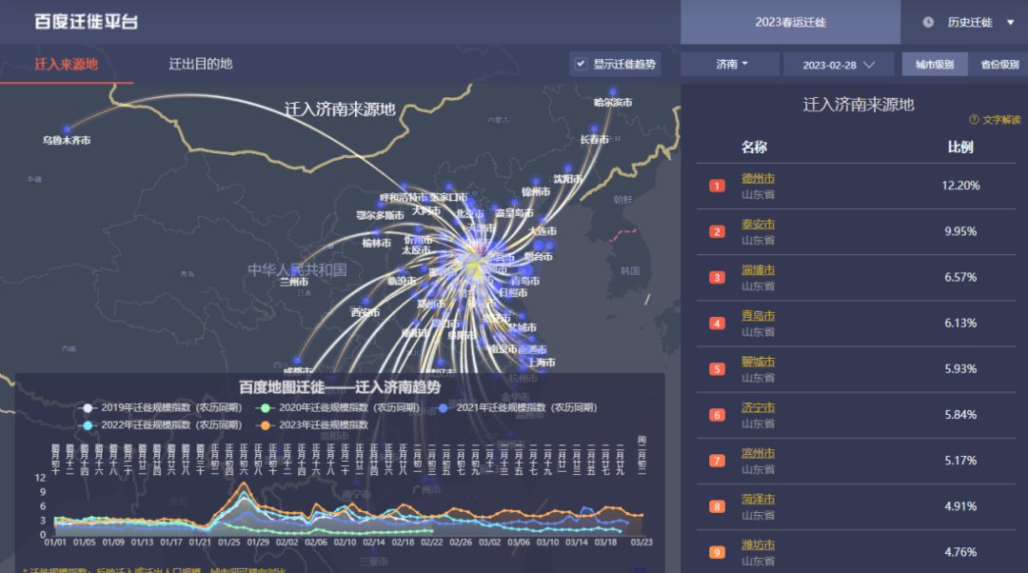Click the 比例 column header
1028x573 pixels.
click(960, 147)
